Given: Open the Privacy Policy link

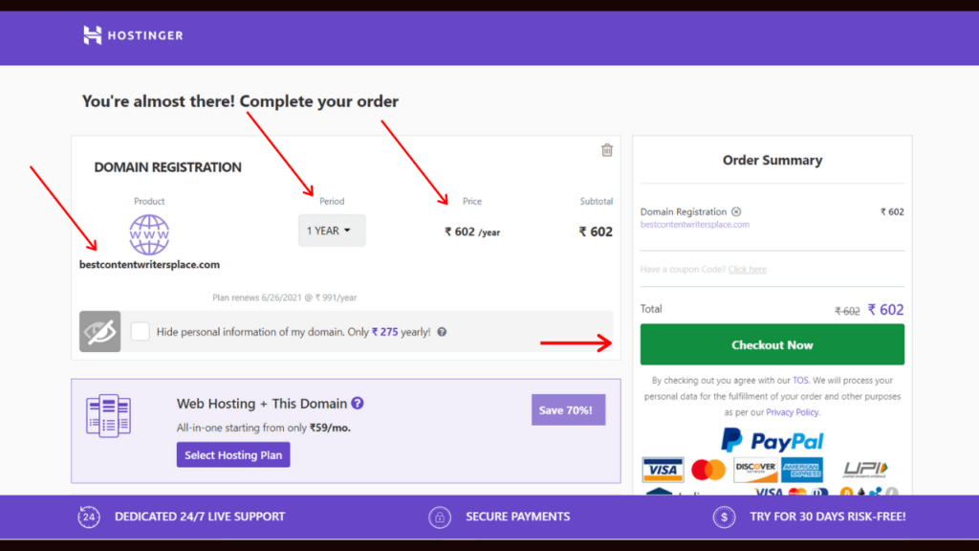Looking at the screenshot, I should click(793, 412).
